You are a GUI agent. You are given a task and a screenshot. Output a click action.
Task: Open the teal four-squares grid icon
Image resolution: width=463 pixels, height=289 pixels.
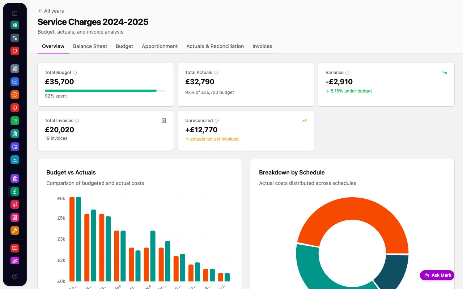pyautogui.click(x=15, y=25)
